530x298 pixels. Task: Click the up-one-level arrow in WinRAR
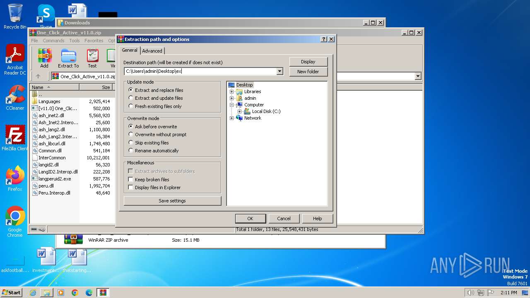pos(38,76)
